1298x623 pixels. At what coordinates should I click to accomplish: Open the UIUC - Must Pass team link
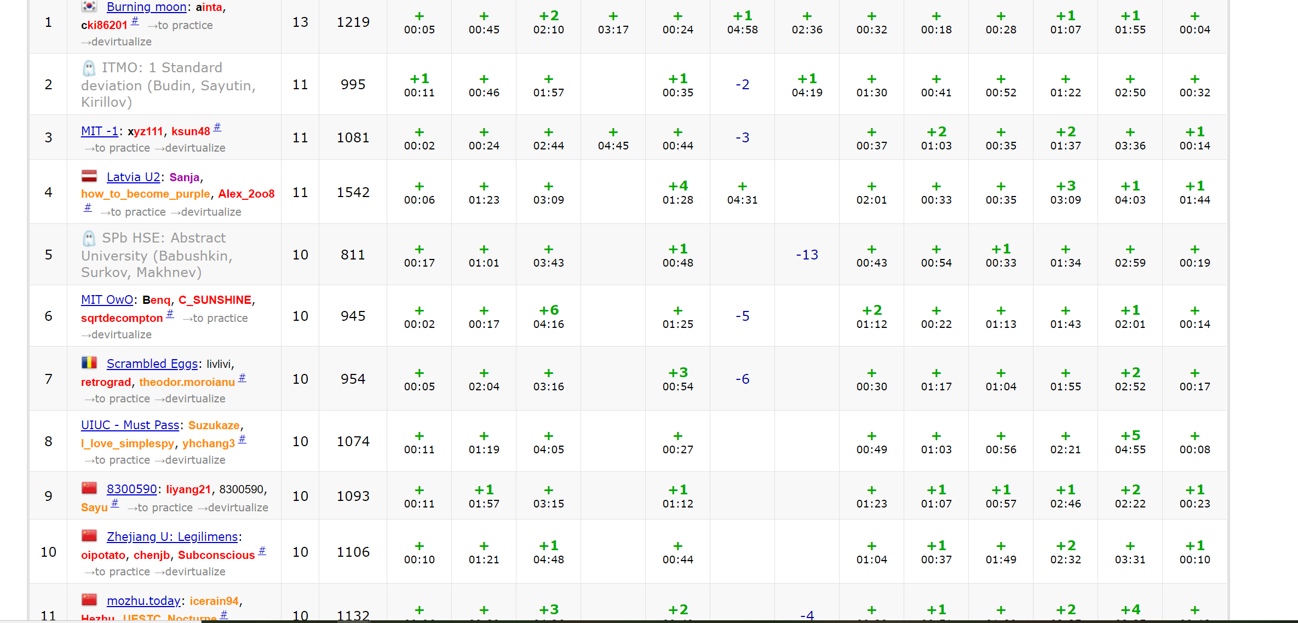click(x=130, y=425)
